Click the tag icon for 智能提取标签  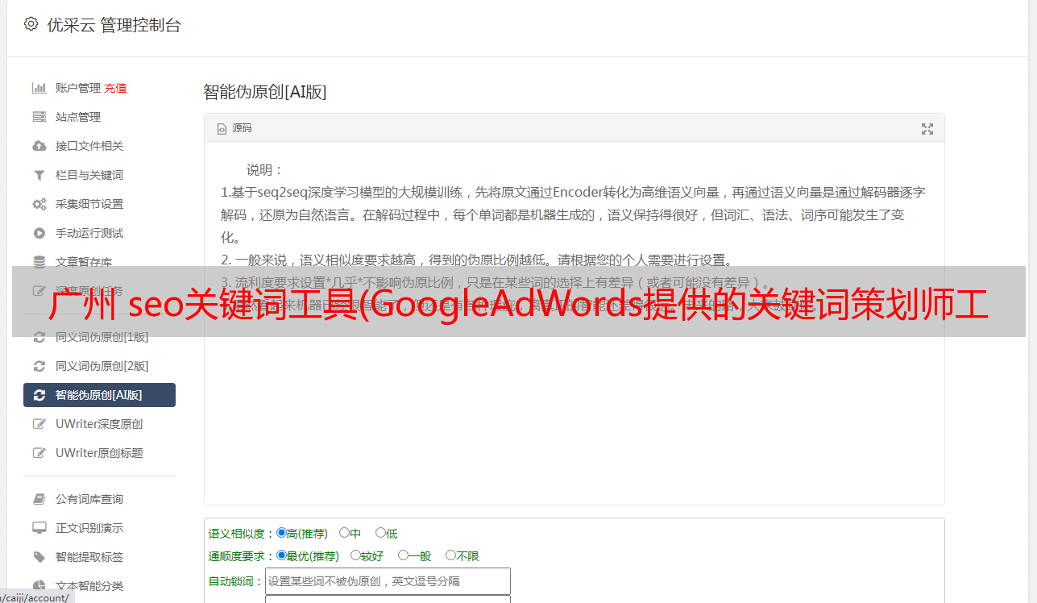pyautogui.click(x=39, y=557)
